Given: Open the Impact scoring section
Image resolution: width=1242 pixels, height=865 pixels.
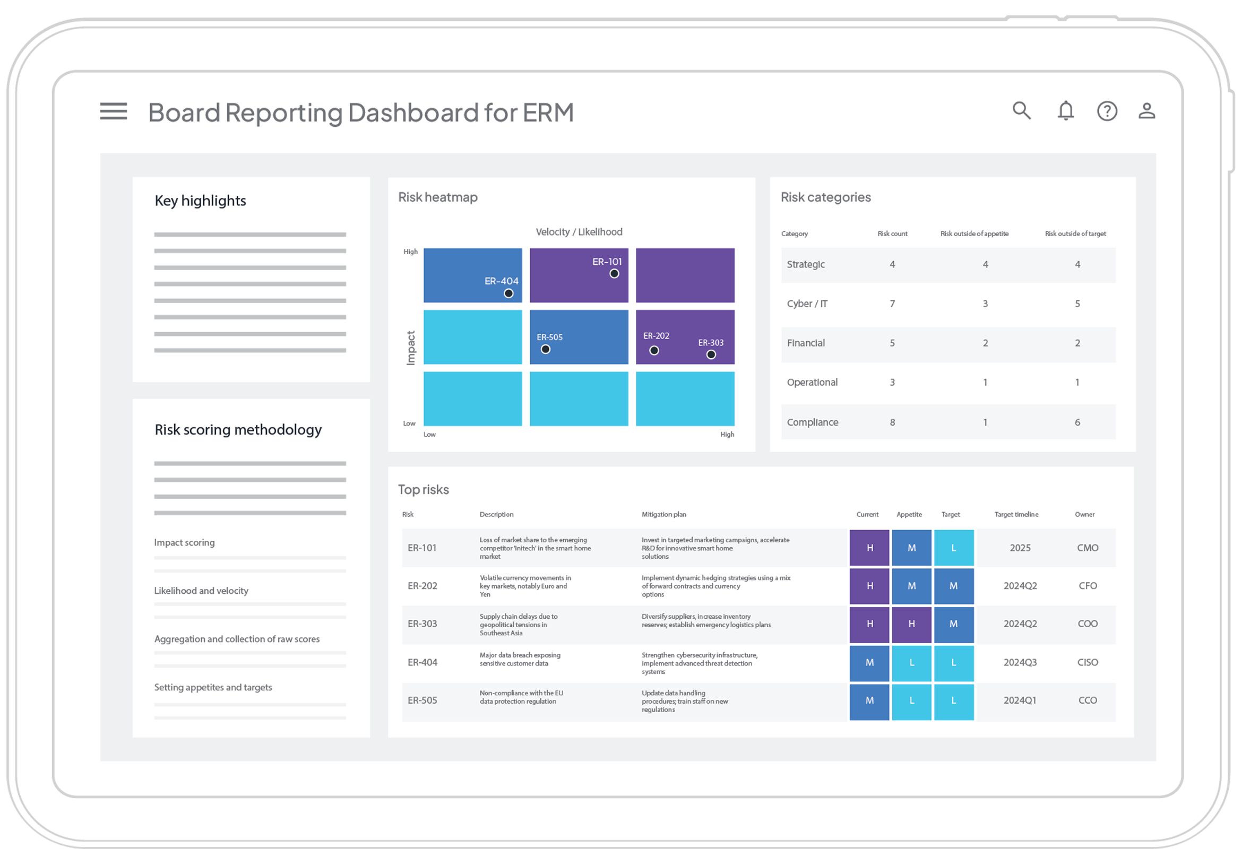Looking at the screenshot, I should click(x=185, y=542).
